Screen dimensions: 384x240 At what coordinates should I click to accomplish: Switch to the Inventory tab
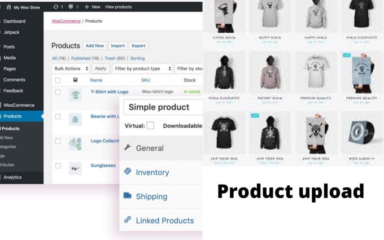pyautogui.click(x=152, y=172)
